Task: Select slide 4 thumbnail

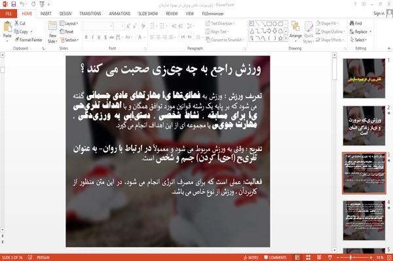Action: [364, 220]
